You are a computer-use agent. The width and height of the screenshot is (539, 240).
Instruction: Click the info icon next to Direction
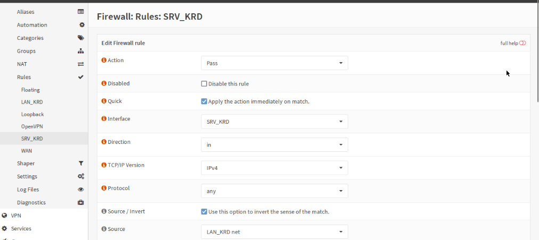point(104,142)
